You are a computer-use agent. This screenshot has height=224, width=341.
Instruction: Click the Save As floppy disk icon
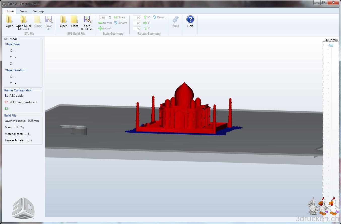(x=49, y=20)
